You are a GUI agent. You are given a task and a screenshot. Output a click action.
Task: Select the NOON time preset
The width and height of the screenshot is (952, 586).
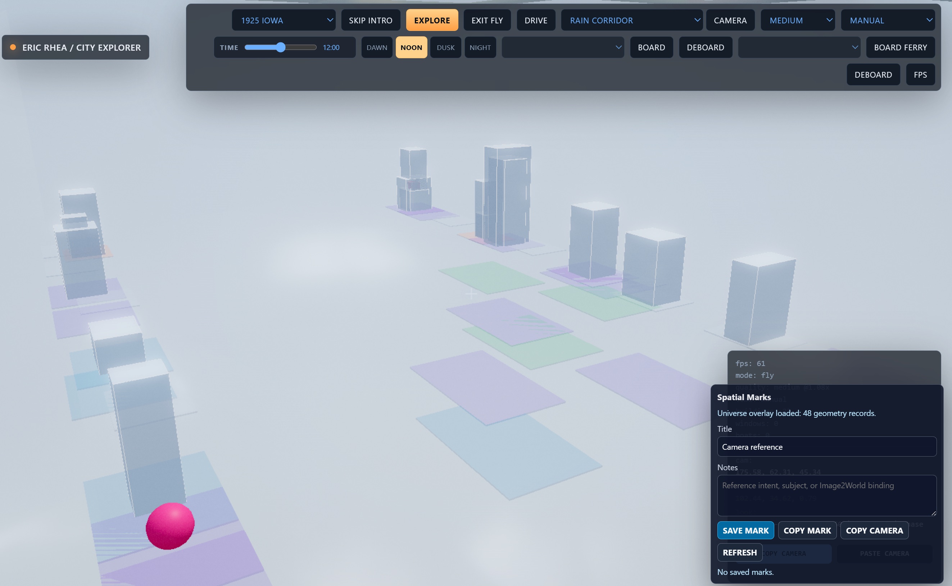pyautogui.click(x=411, y=47)
